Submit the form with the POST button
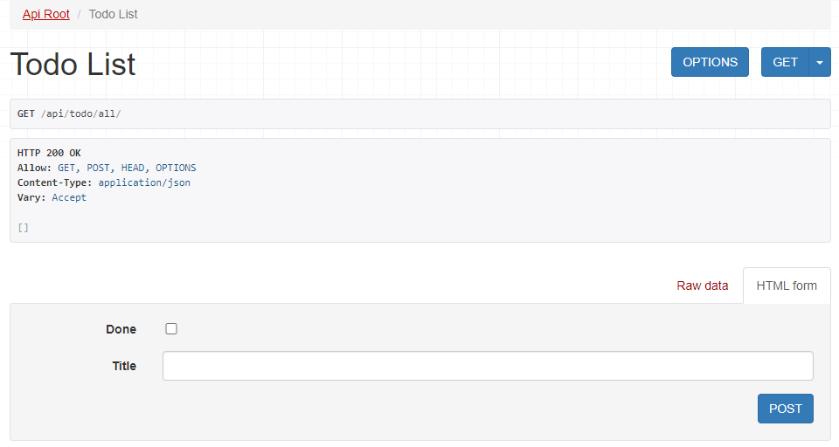The width and height of the screenshot is (839, 447). click(x=786, y=409)
